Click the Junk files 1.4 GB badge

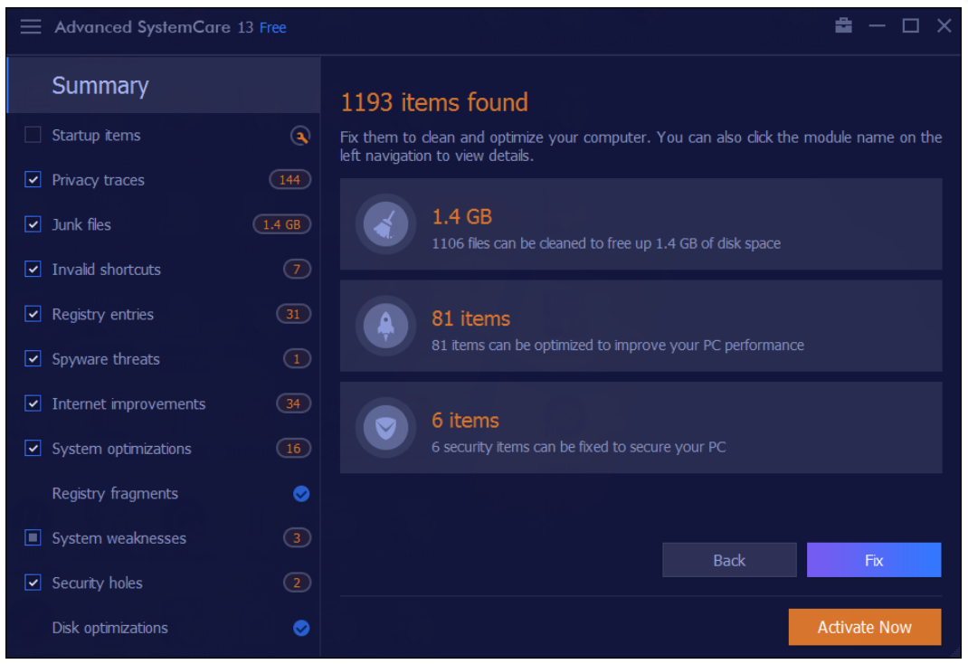(x=281, y=224)
